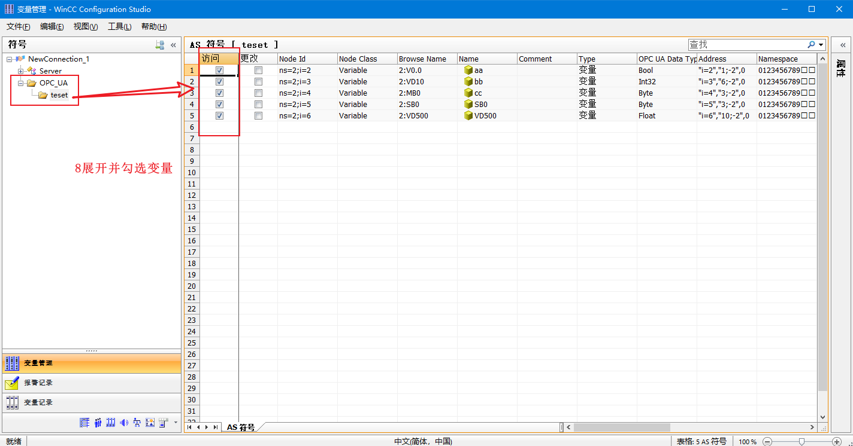Open the numbered picture icon in navigation strip
The height and width of the screenshot is (446, 853).
click(x=150, y=423)
